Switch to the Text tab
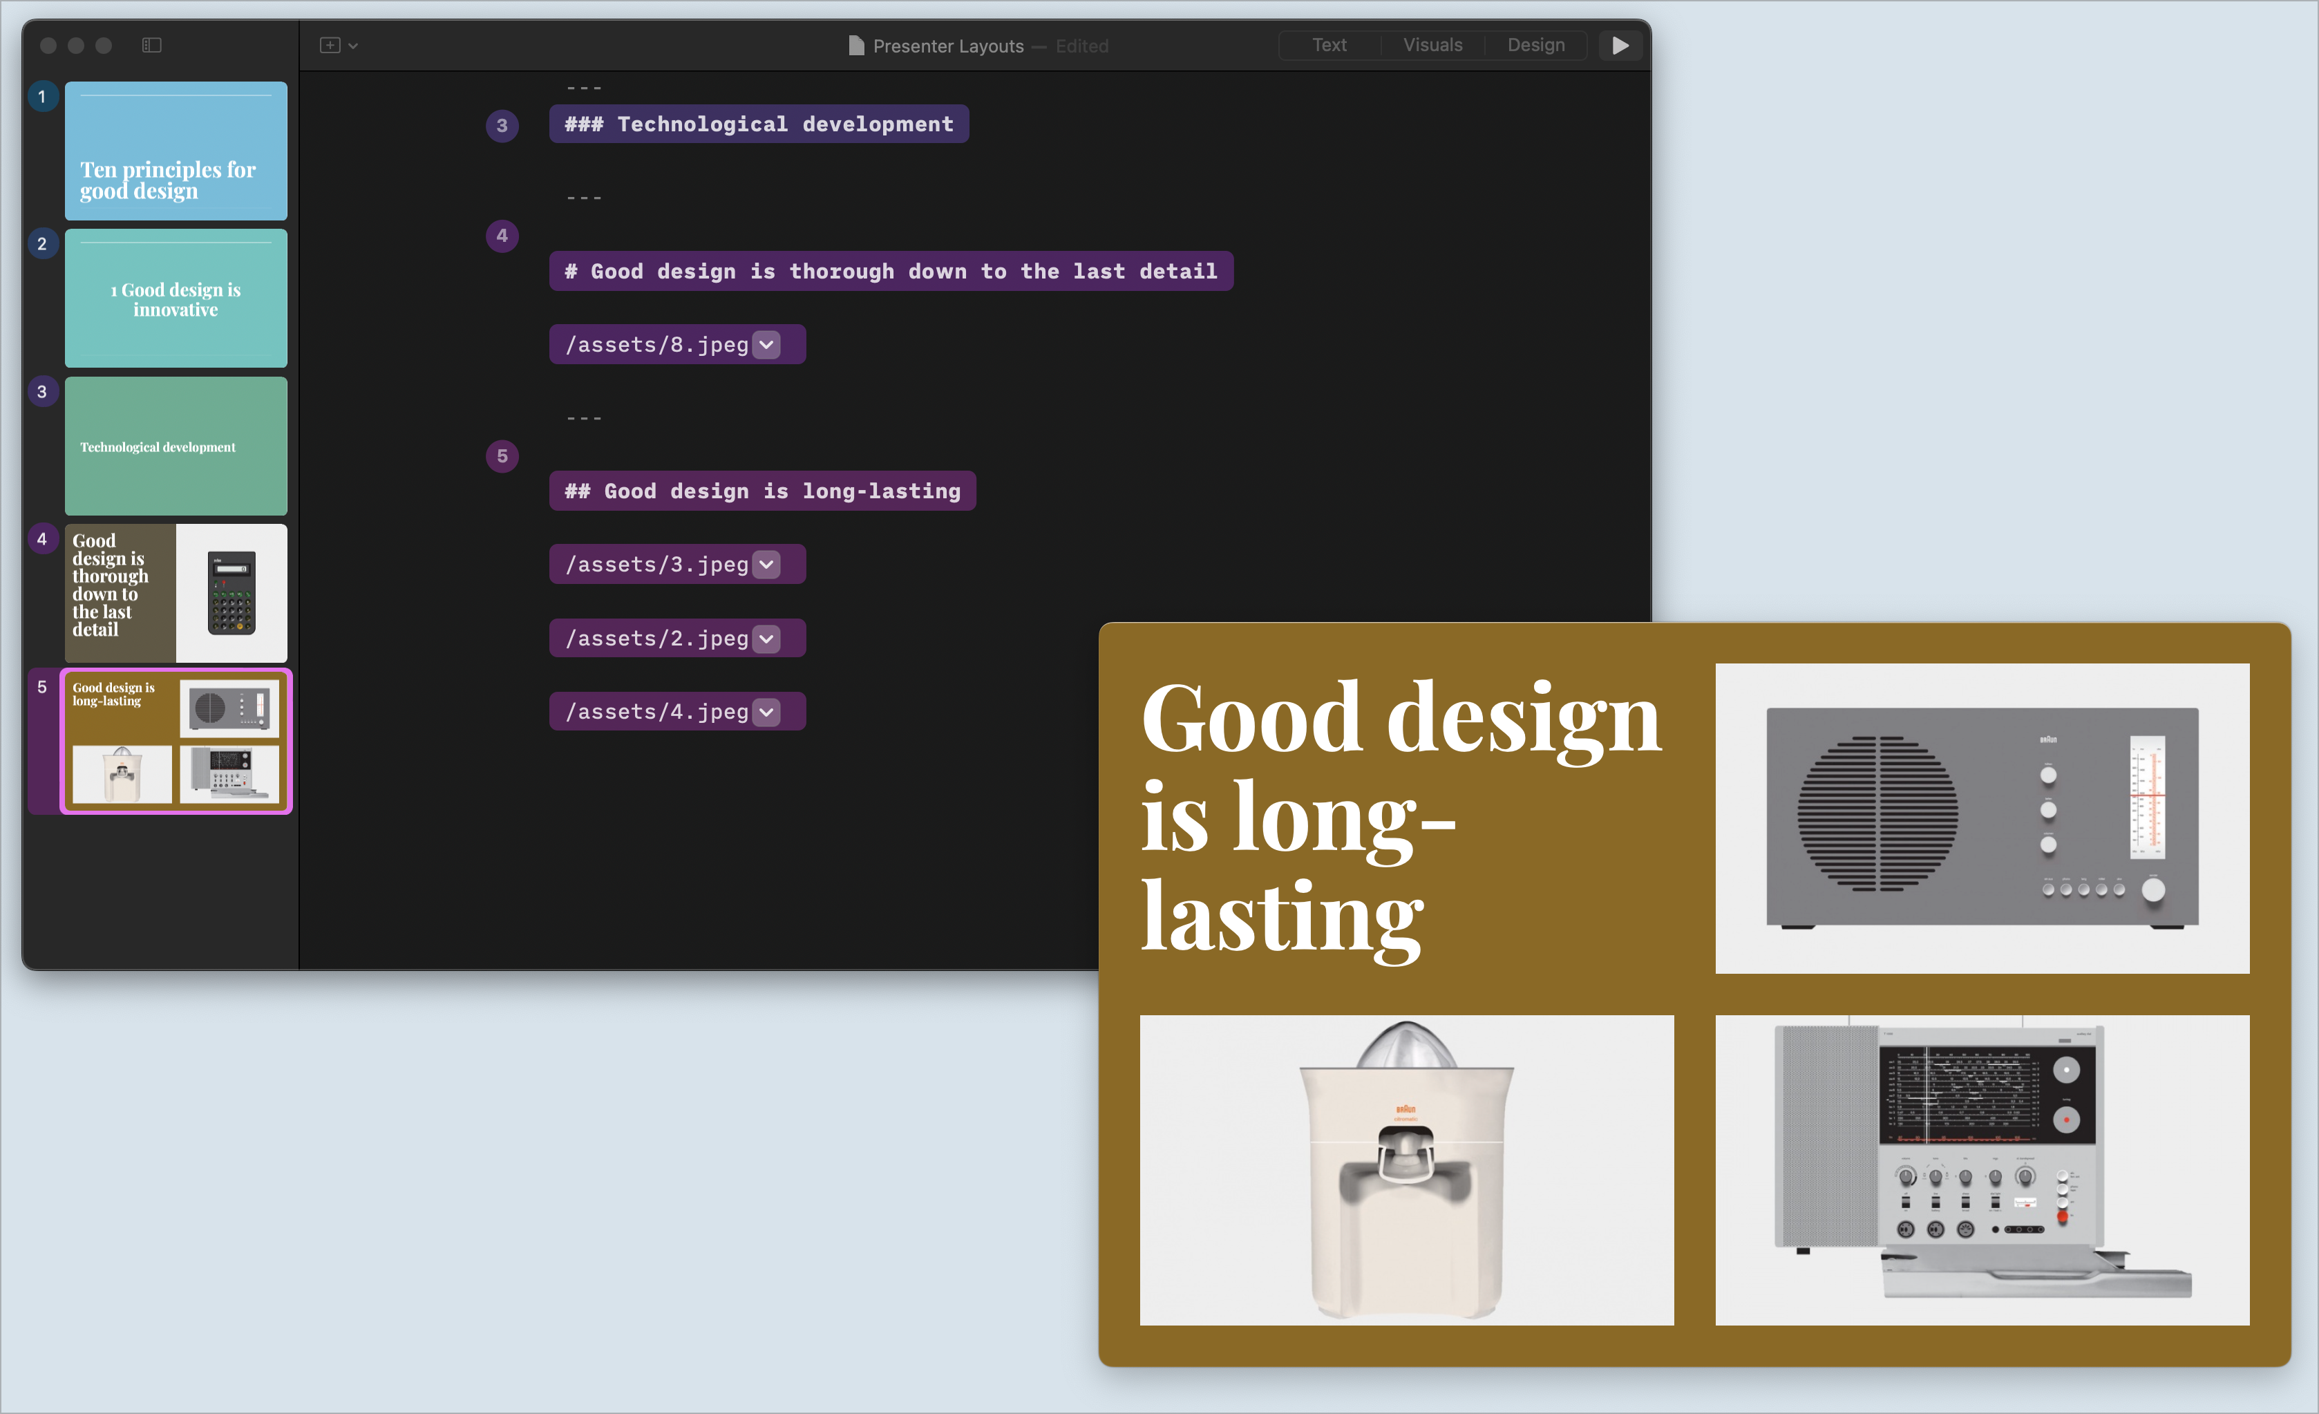Image resolution: width=2319 pixels, height=1414 pixels. (x=1329, y=45)
